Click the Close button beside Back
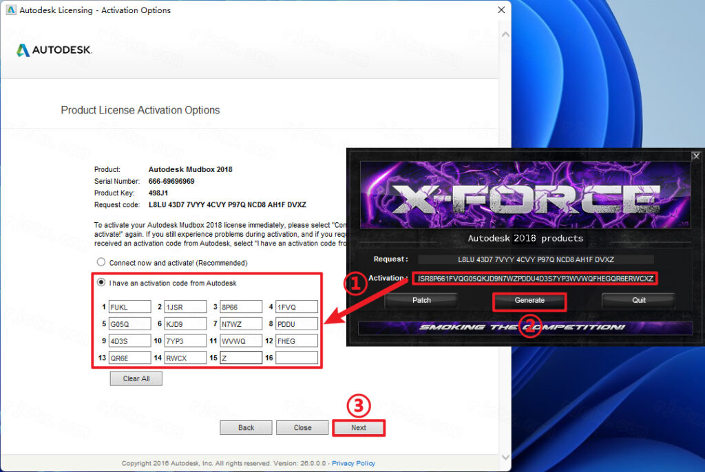The image size is (705, 472). (303, 427)
